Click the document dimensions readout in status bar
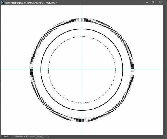 pyautogui.click(x=27, y=137)
